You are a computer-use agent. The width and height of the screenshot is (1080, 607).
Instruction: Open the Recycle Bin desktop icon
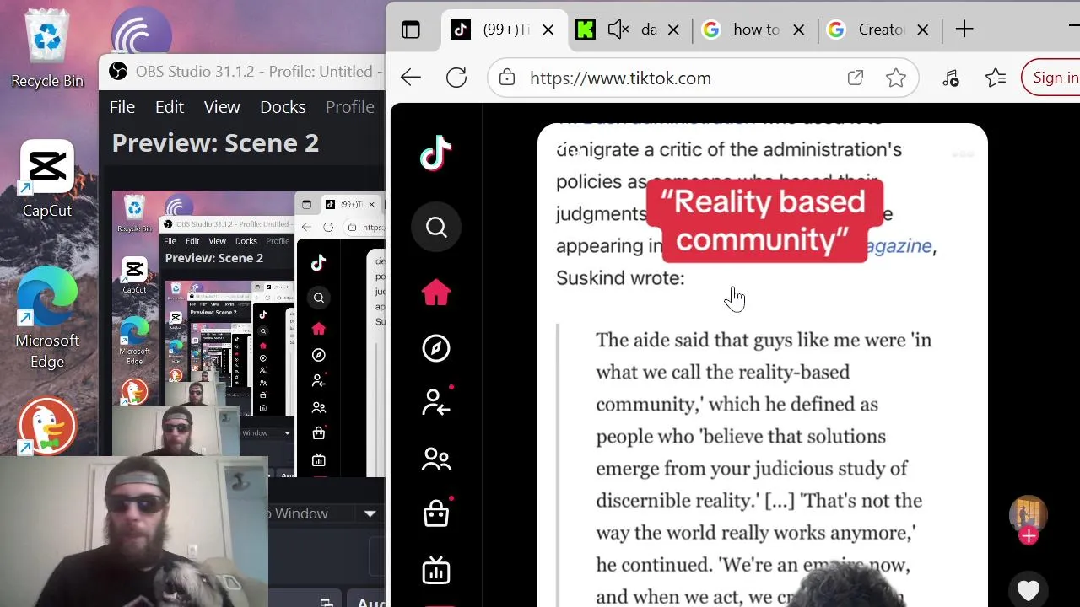(x=46, y=49)
